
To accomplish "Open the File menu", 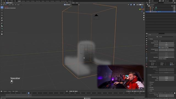I will pyautogui.click(x=3, y=1).
